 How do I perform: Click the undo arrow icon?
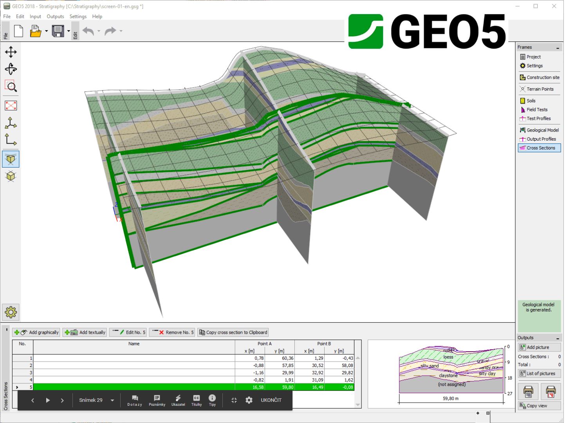click(x=88, y=31)
